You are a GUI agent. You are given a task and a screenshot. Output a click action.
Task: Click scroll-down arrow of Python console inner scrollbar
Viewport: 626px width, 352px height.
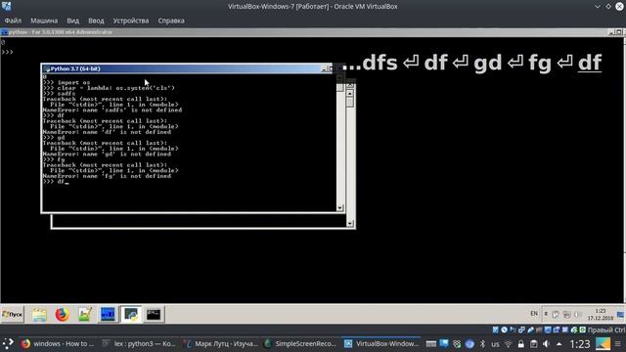[340, 208]
